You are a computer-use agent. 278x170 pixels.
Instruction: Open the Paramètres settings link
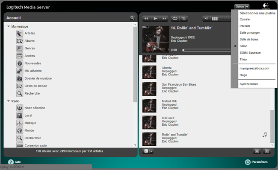point(260,162)
